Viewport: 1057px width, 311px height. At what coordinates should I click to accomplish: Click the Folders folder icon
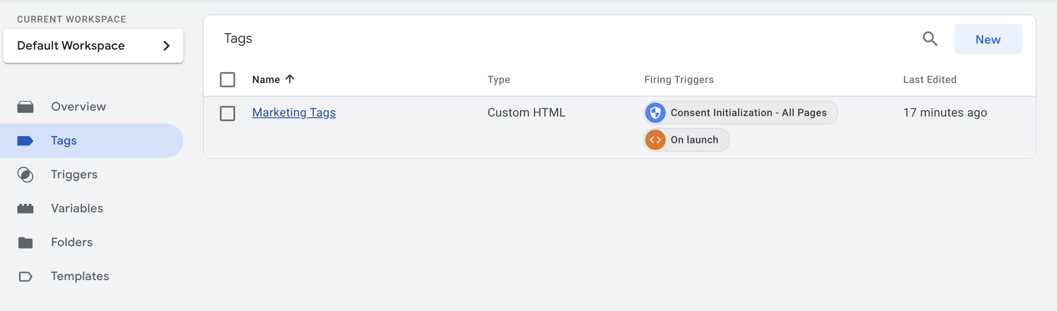pos(25,242)
